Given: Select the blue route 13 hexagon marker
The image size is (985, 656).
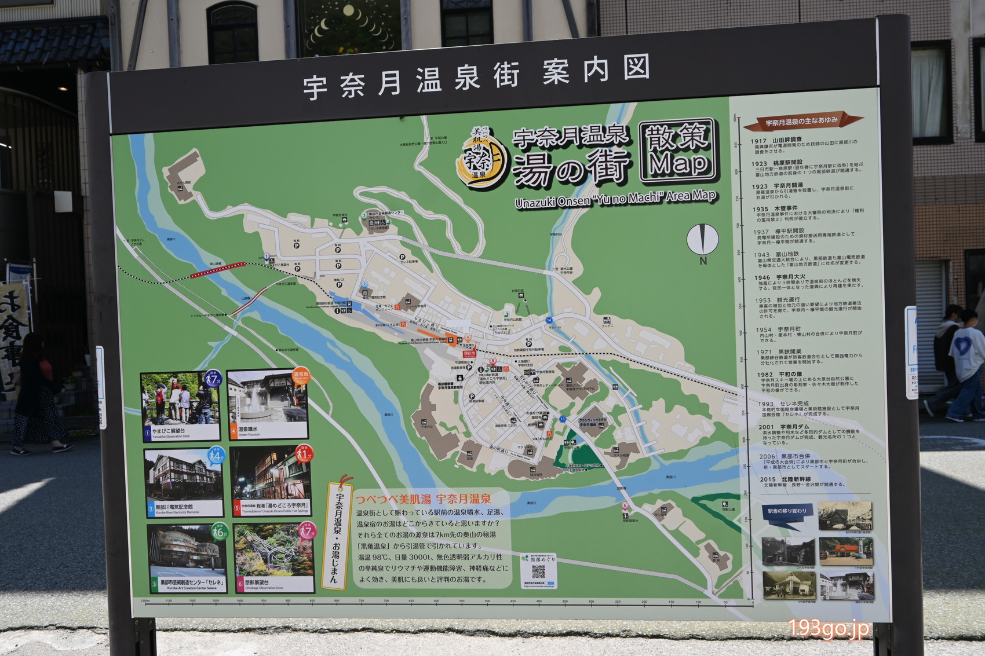Looking at the screenshot, I should [562, 419].
